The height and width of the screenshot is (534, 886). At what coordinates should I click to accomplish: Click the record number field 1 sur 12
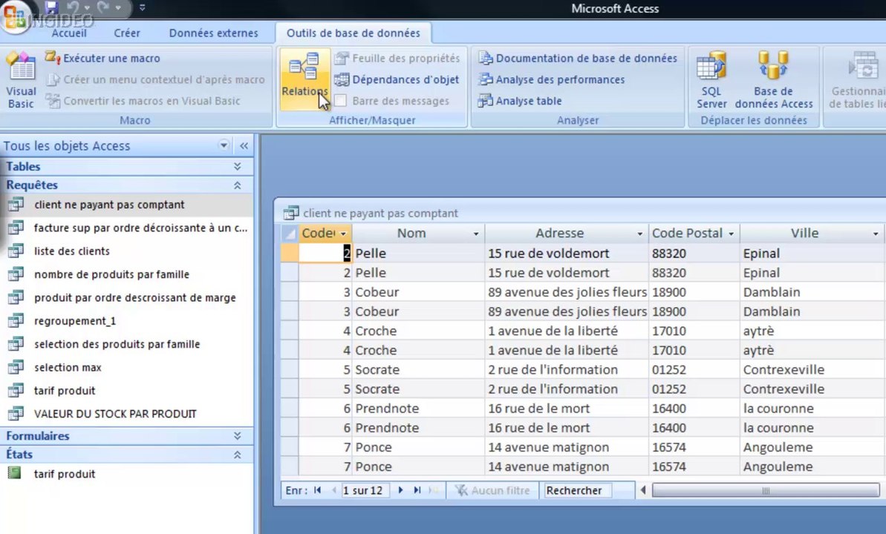pyautogui.click(x=365, y=490)
